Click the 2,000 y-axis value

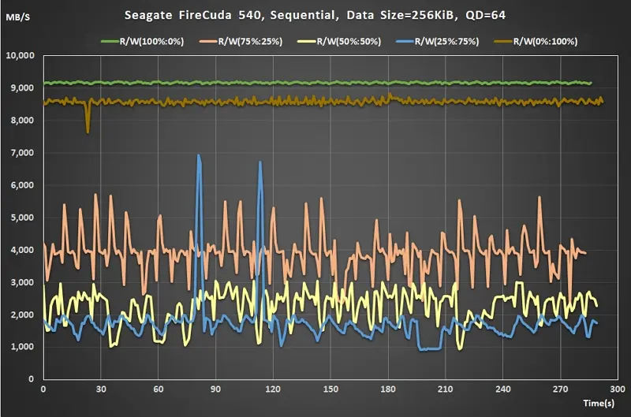pos(23,315)
